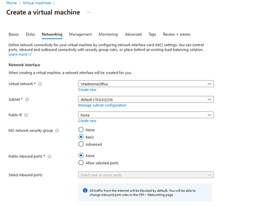Open the Advanced tab
255x206 pixels.
tap(133, 34)
